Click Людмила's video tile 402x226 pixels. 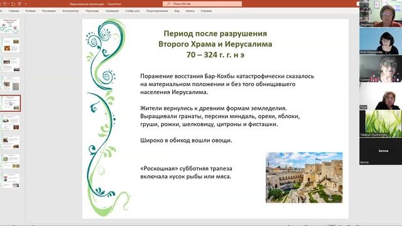[381, 13]
